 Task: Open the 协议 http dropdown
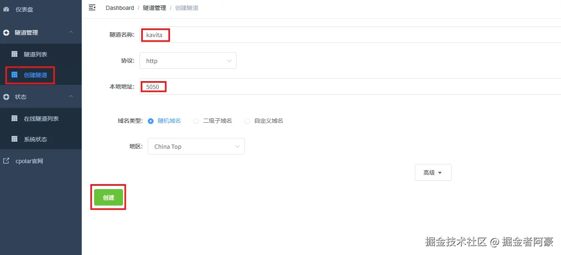[x=188, y=61]
